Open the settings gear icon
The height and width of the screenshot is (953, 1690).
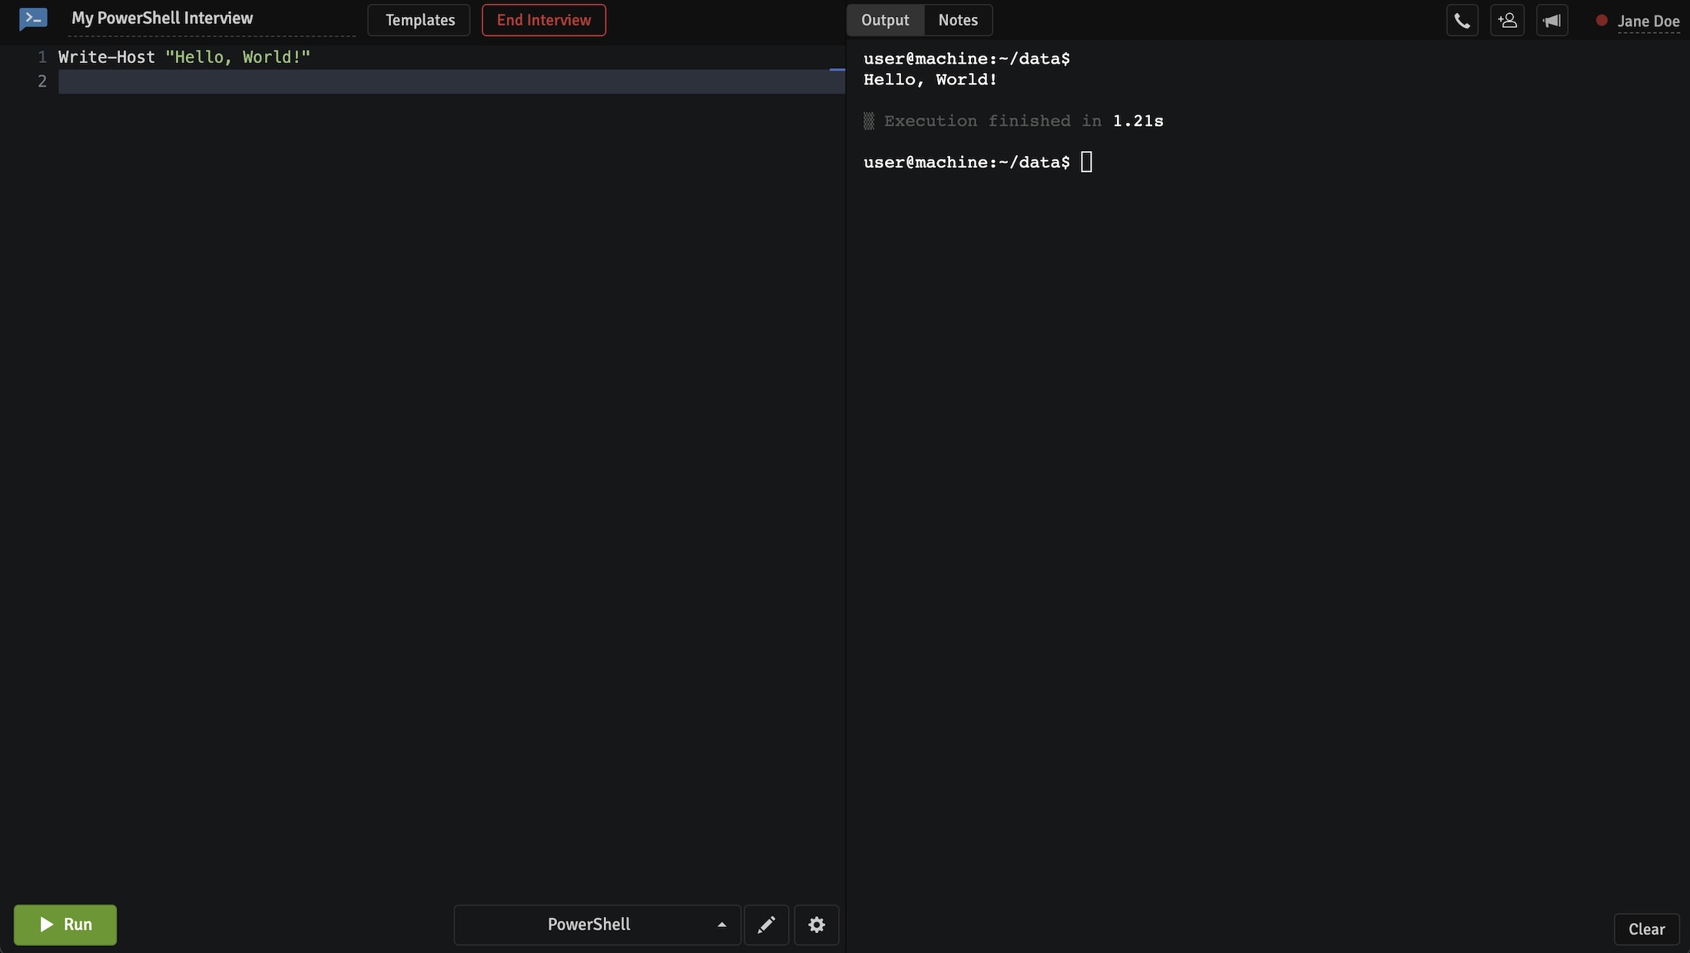pos(816,925)
